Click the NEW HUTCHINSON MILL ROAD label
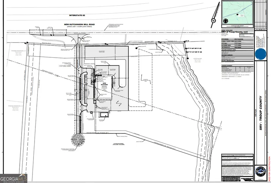Screen dimensions: 271x183 coord(78,25)
